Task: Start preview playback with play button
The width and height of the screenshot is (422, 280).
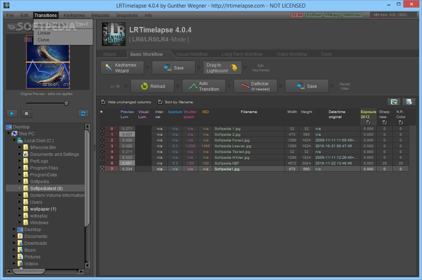Action: 12,113
